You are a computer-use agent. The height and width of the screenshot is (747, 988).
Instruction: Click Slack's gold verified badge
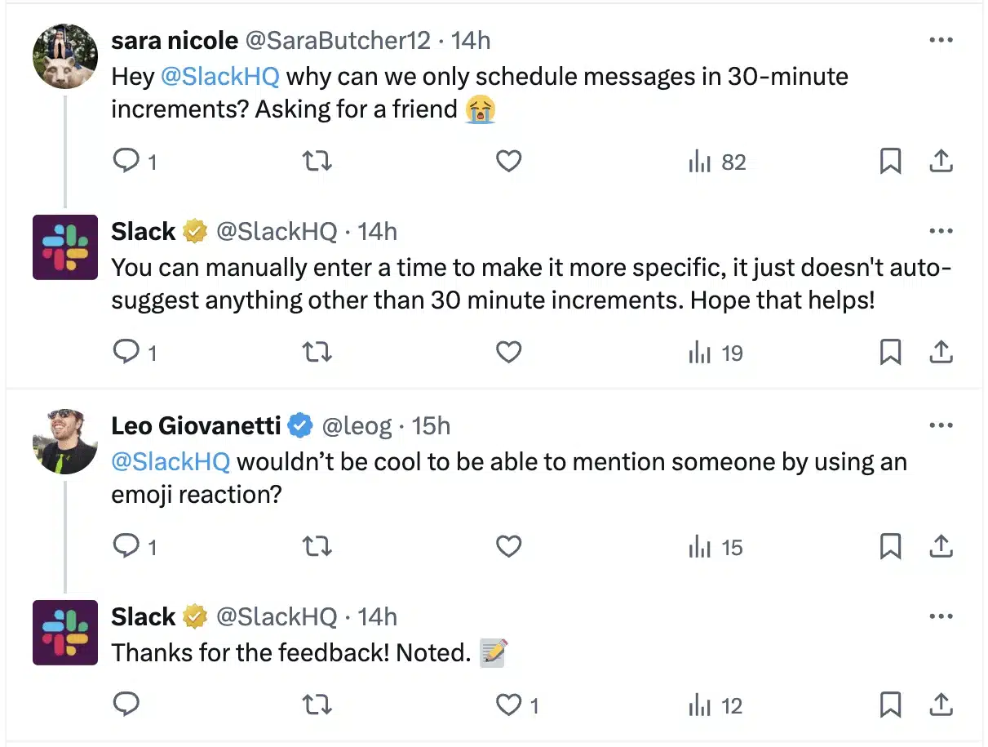click(193, 231)
